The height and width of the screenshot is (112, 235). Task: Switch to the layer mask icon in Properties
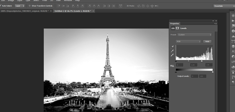177,28
